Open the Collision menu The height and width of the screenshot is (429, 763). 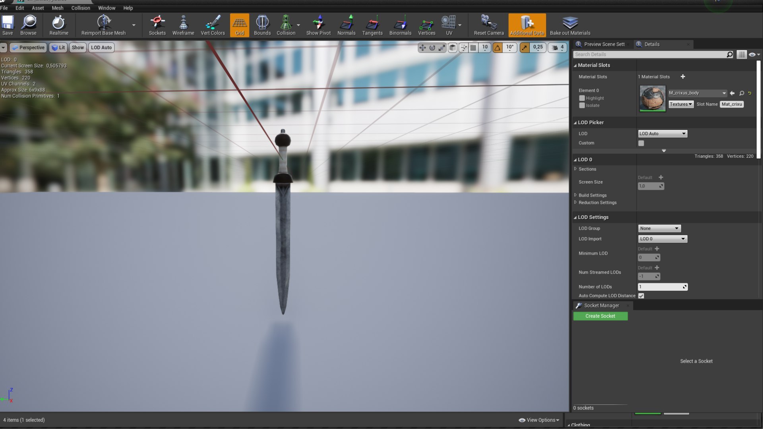(x=81, y=8)
